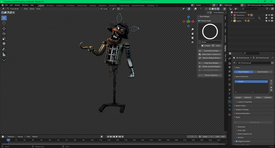Select Rest Position option
Image resolution: width=275 pixels, height=148 pixels.
coord(263,72)
